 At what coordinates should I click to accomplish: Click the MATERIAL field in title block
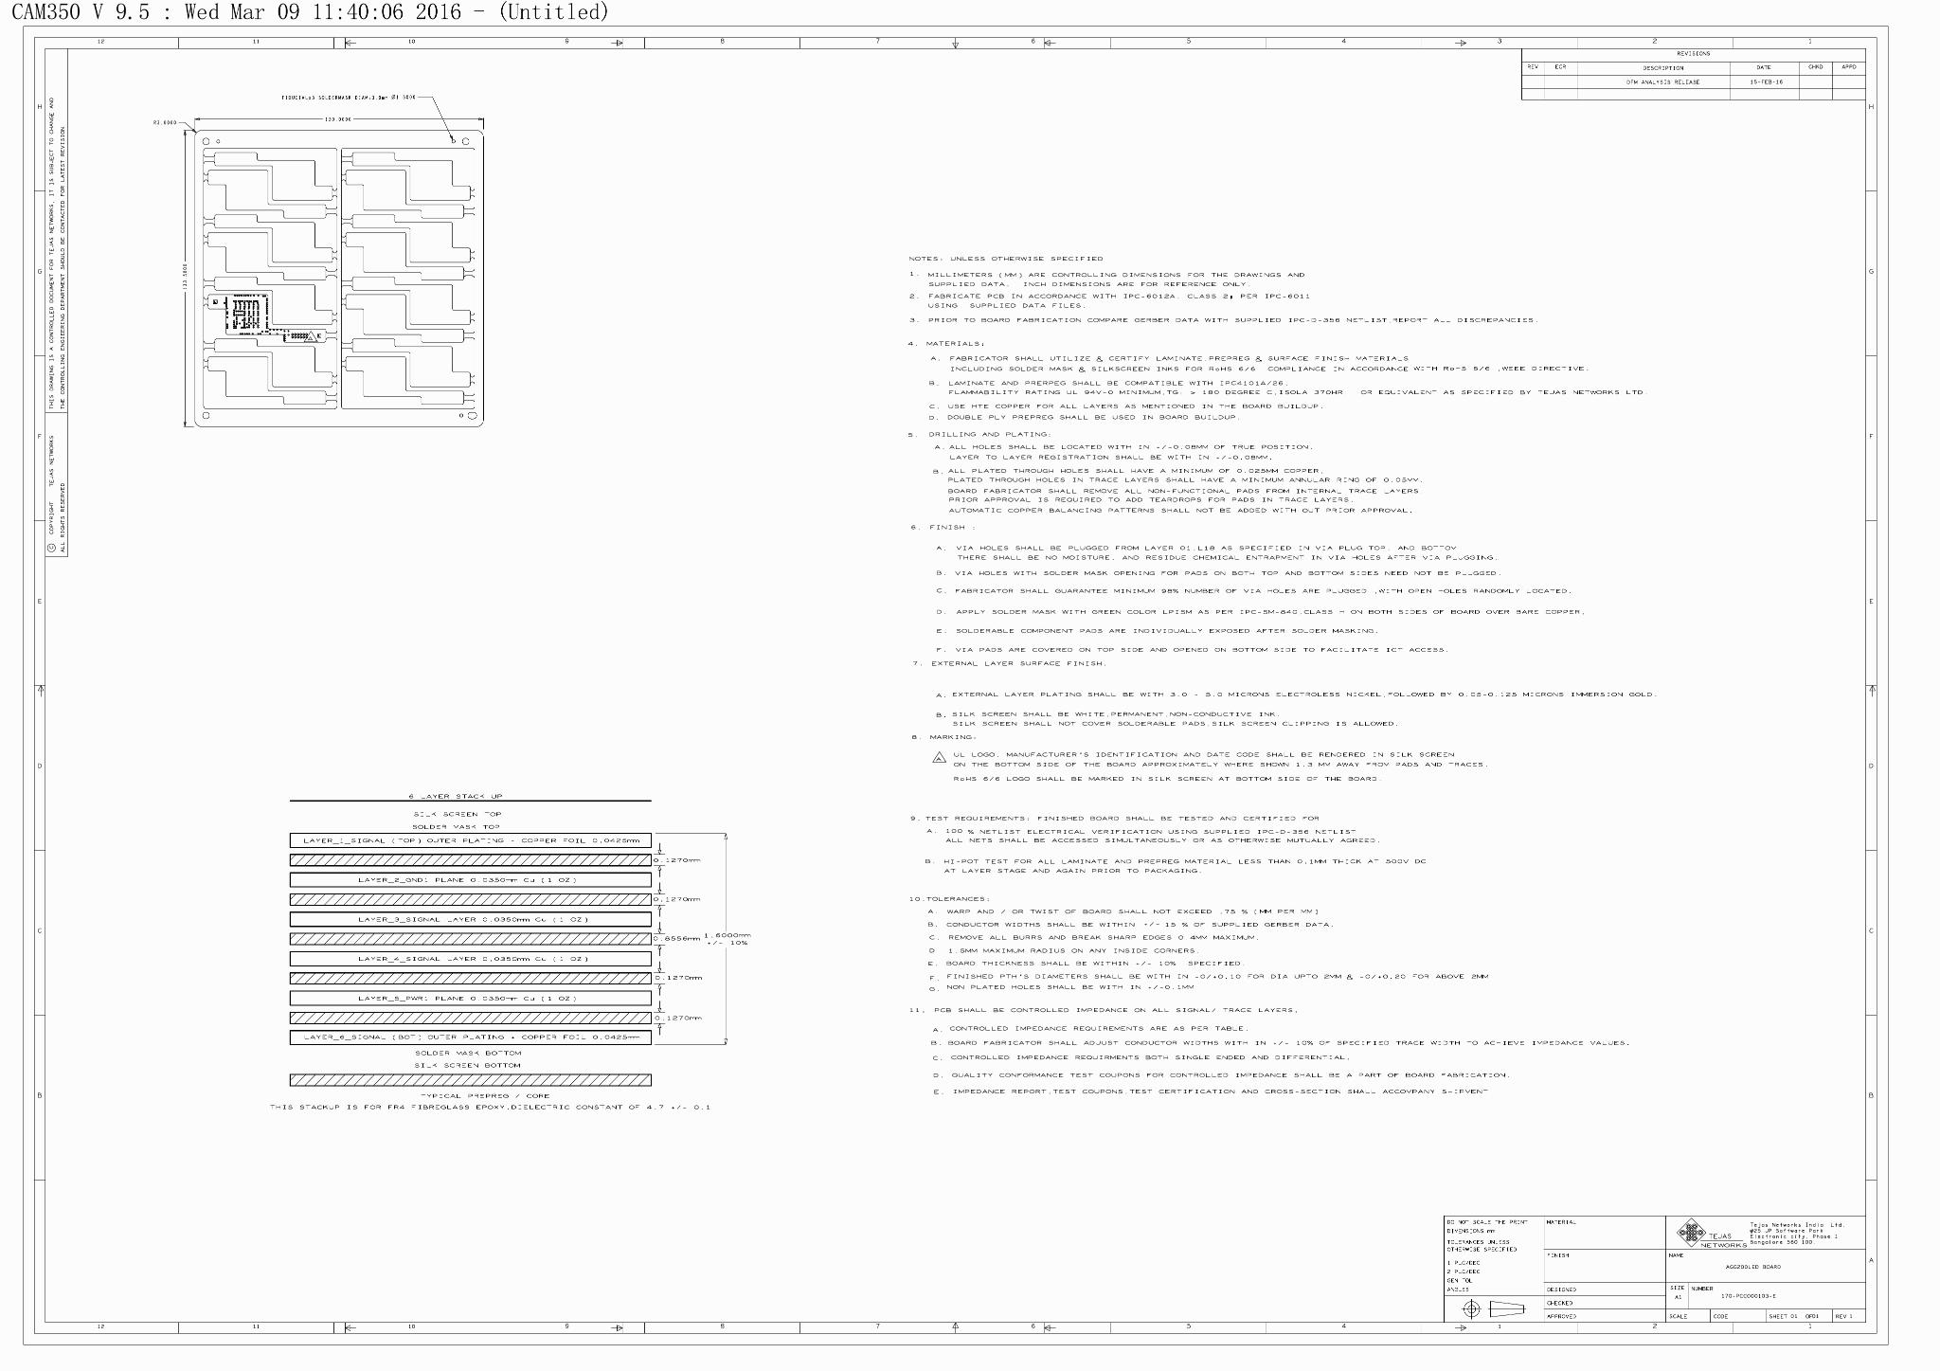pos(1605,1235)
